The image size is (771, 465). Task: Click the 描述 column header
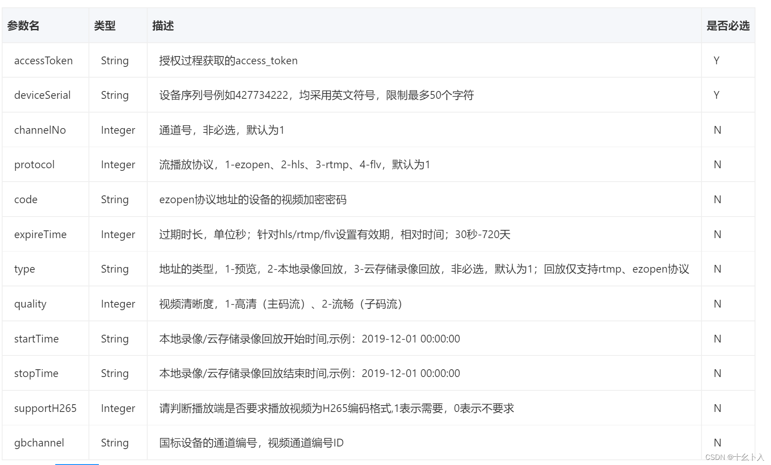point(163,26)
